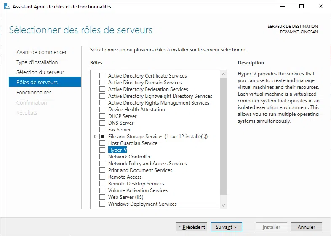
Task: Tick the Web Server (IIS) checkbox
Action: click(x=102, y=197)
